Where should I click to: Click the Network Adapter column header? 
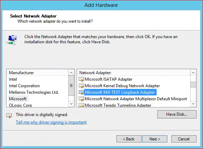tap(134, 73)
